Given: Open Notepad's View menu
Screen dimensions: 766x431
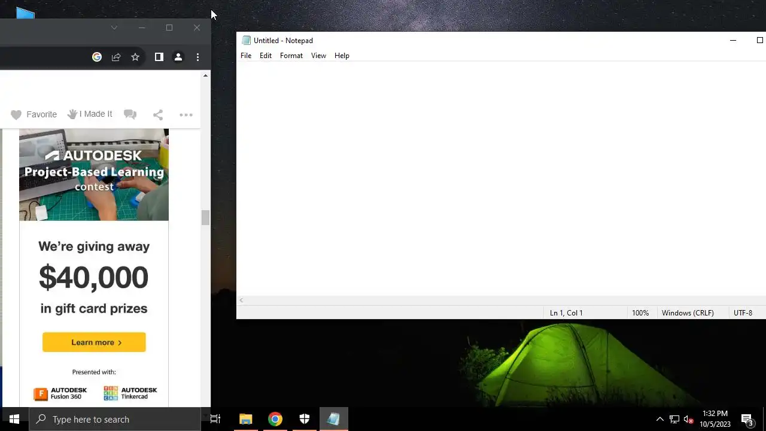Looking at the screenshot, I should [318, 56].
